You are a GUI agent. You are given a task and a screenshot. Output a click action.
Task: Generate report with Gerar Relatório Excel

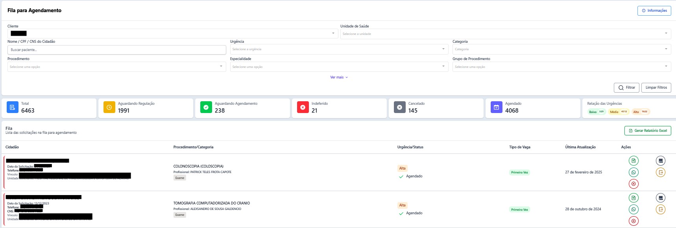click(648, 131)
